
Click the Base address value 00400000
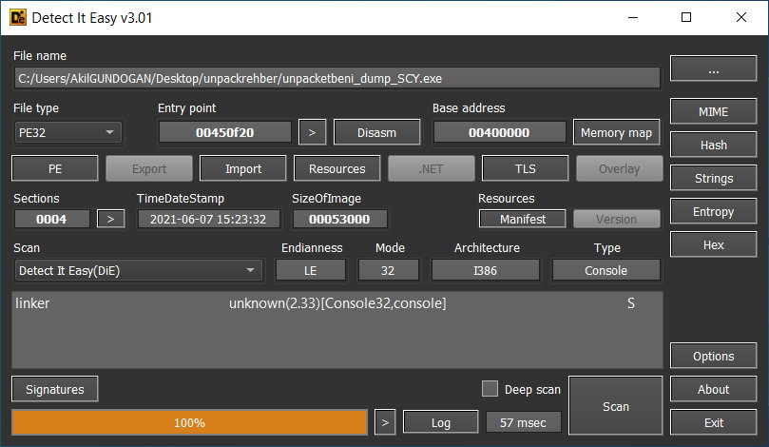click(499, 132)
